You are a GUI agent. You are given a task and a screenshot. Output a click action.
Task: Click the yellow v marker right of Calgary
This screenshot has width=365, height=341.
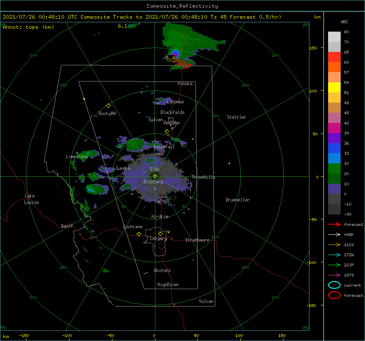tap(169, 232)
